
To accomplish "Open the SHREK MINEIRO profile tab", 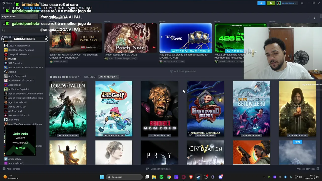I will pos(79,8).
